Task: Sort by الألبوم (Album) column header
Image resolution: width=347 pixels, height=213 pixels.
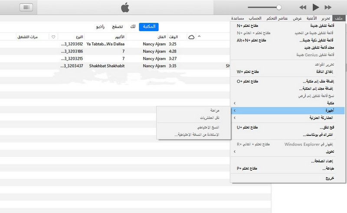Action: click(x=120, y=37)
